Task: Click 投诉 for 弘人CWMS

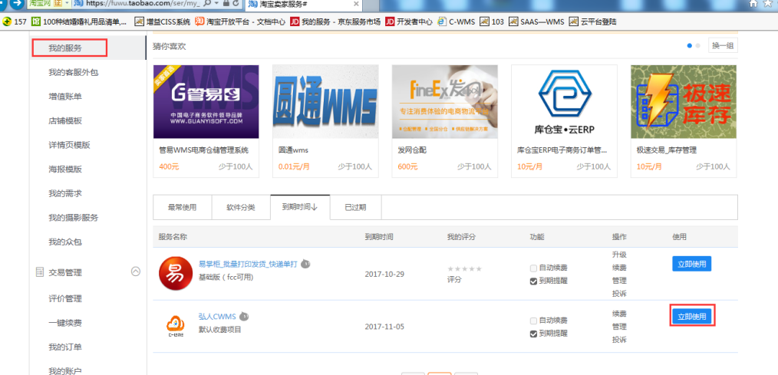Action: pyautogui.click(x=619, y=340)
